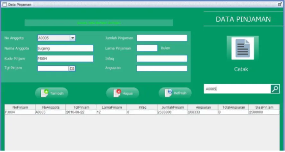Click the Infaq column header
The height and width of the screenshot is (152, 285).
pyautogui.click(x=142, y=107)
